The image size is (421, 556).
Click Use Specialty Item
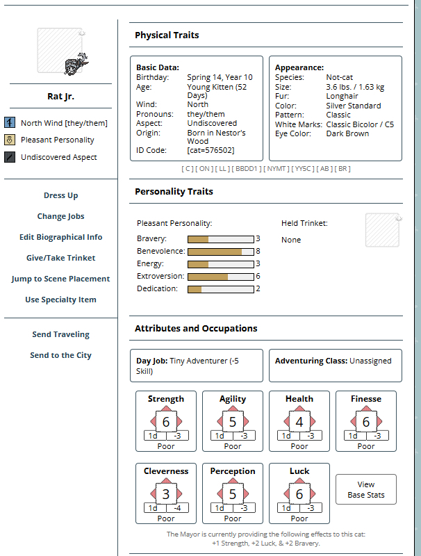point(60,300)
